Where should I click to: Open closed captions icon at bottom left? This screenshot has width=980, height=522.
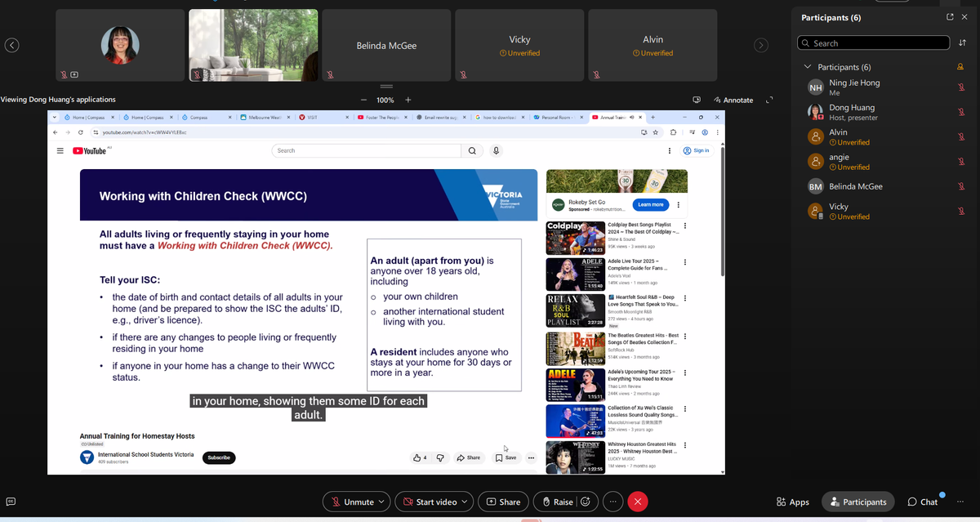tap(11, 502)
